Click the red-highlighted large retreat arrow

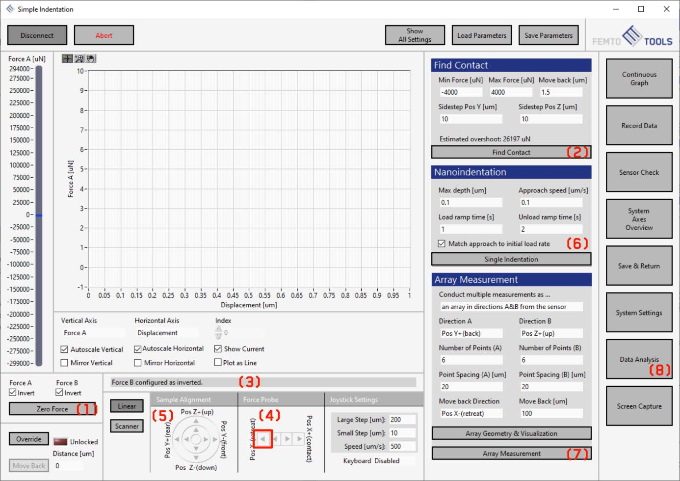click(x=263, y=438)
